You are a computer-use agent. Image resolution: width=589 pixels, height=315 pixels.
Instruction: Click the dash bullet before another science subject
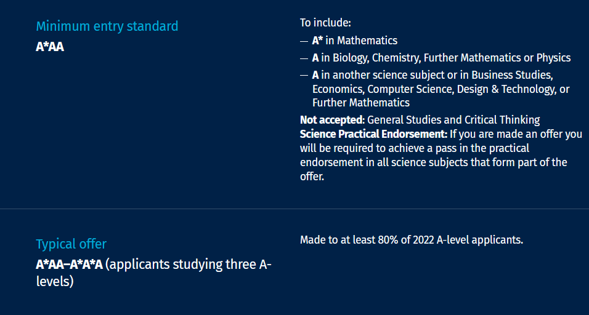(304, 76)
